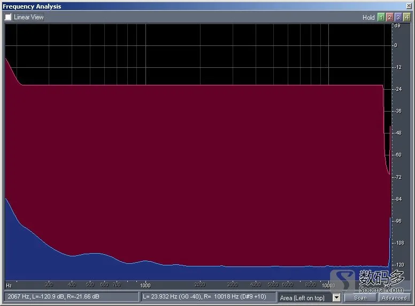Click Hold button 2 (red)
This screenshot has width=415, height=306.
point(389,18)
